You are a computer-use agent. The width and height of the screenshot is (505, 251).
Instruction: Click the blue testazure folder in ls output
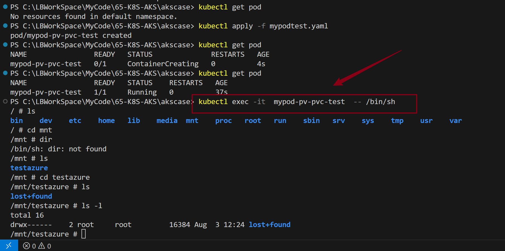[29, 168]
